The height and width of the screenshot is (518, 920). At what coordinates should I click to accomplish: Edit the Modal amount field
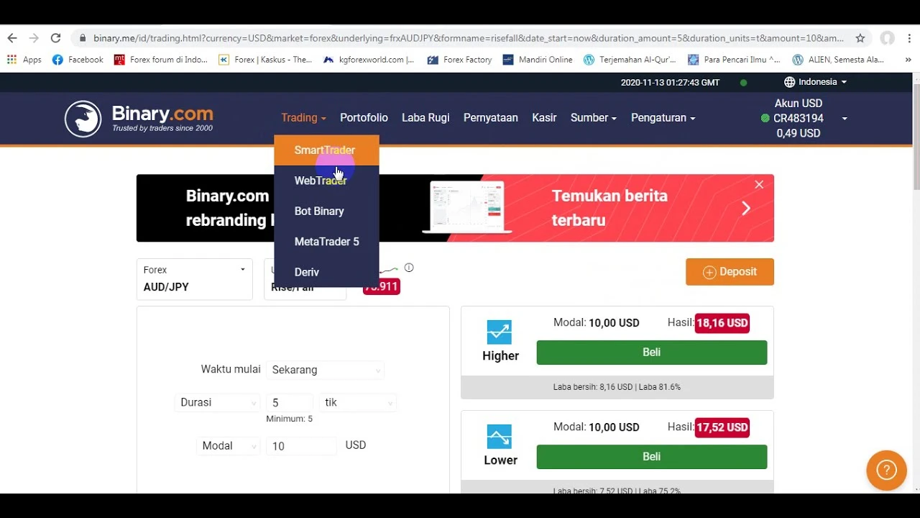coord(301,446)
